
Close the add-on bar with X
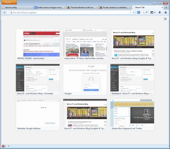click(9, 146)
